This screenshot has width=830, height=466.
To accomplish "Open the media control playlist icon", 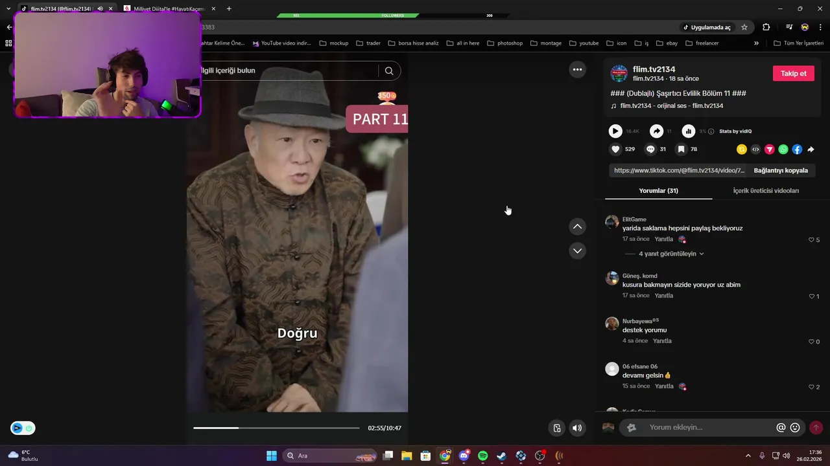I will click(789, 27).
